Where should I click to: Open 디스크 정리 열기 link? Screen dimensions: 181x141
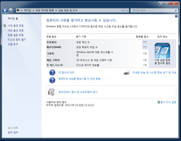[x=17, y=39]
